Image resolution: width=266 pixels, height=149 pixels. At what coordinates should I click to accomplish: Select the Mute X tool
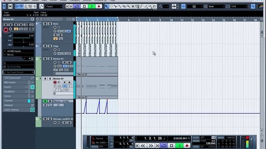pyautogui.click(x=133, y=7)
